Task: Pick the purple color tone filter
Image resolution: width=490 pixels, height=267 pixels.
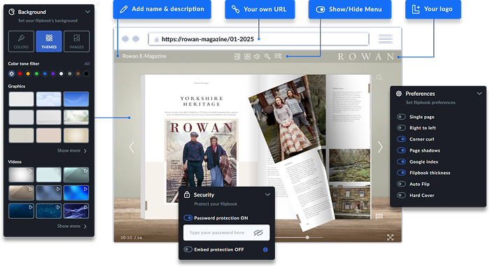Action: pos(53,74)
